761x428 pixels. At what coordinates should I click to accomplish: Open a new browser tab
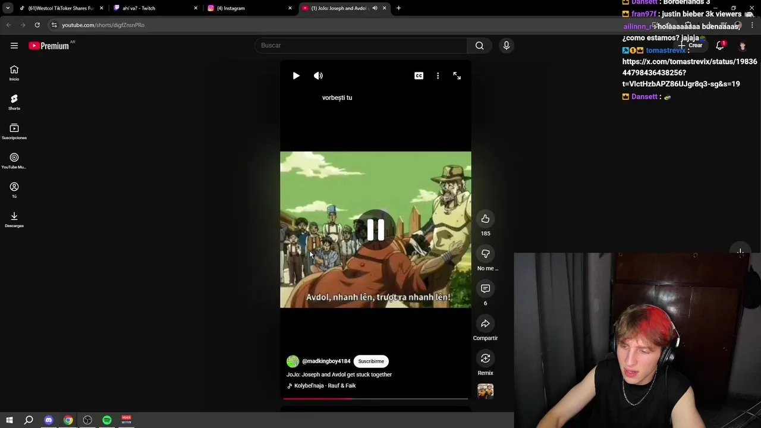coord(398,8)
